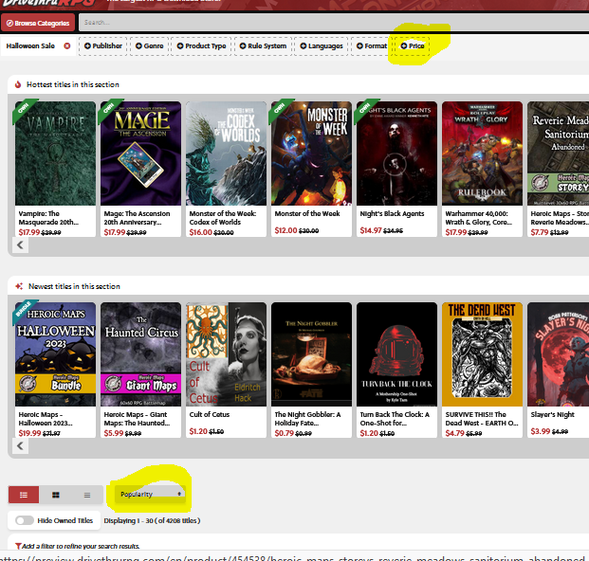Viewport: 589px width, 561px height.
Task: Click 'Heroic Maps - Halloween 2023' title
Action: tap(46, 419)
